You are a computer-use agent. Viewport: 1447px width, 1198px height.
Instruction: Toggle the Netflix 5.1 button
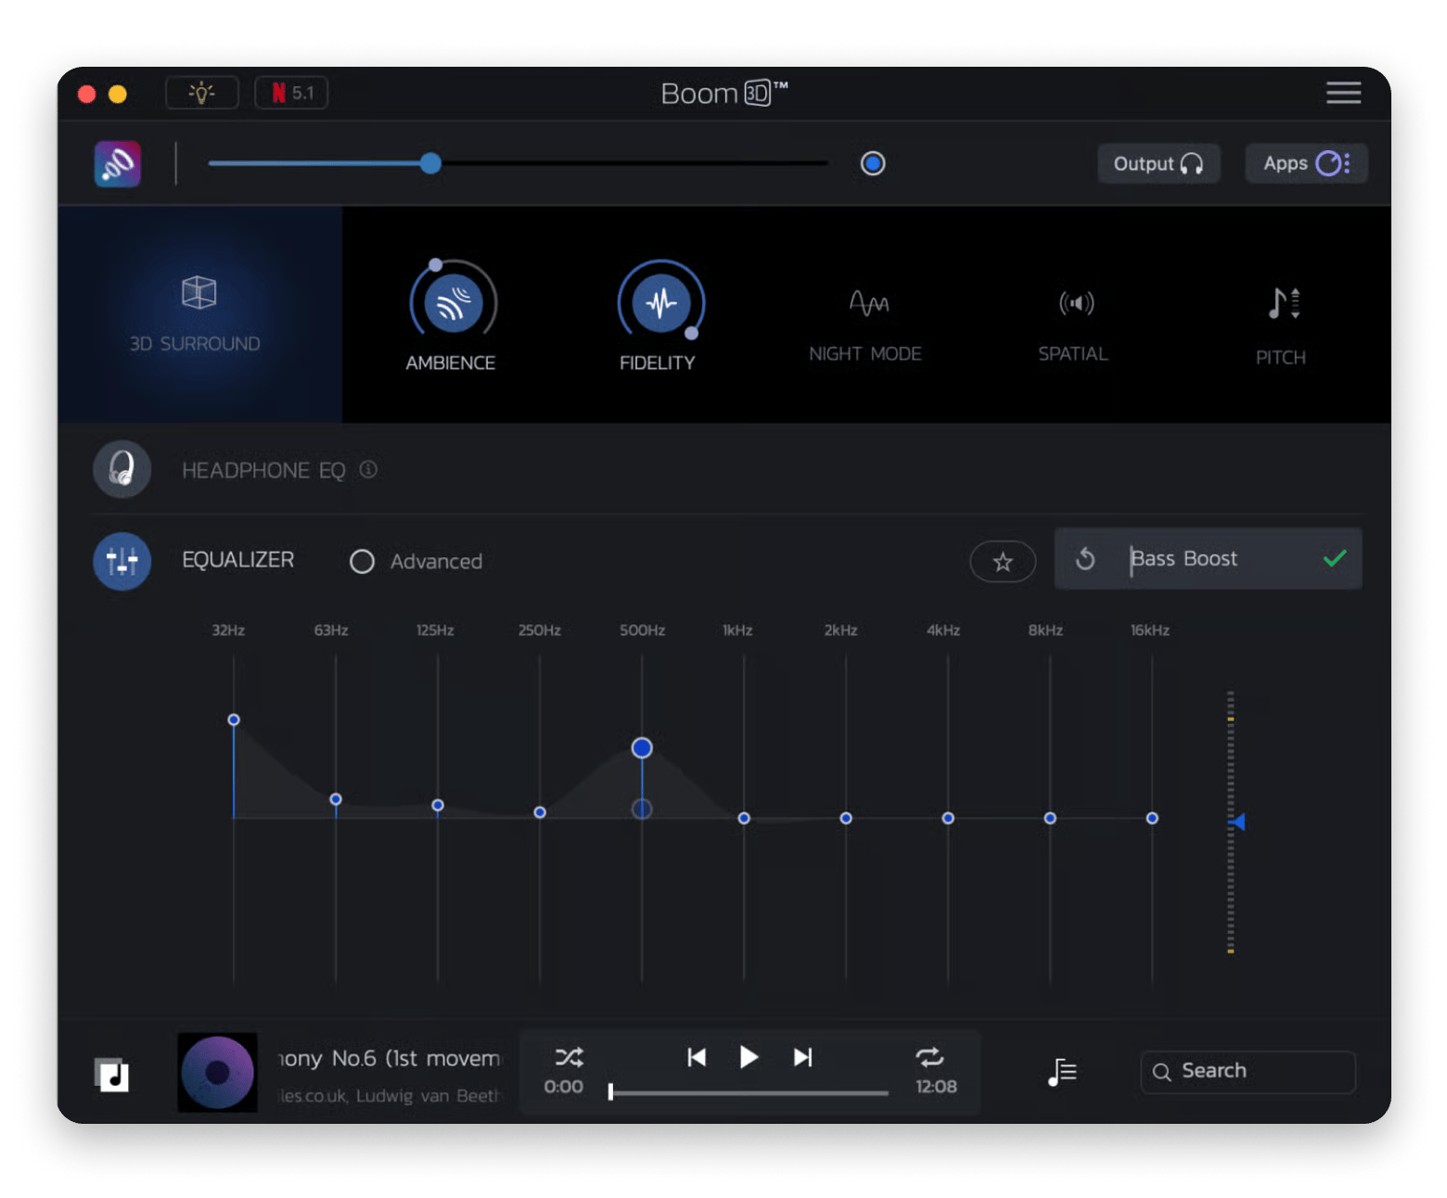(291, 93)
